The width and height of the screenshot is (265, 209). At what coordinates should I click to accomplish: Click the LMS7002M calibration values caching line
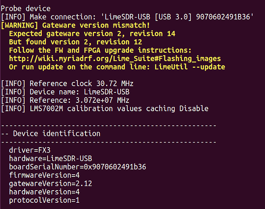pyautogui.click(x=104, y=109)
